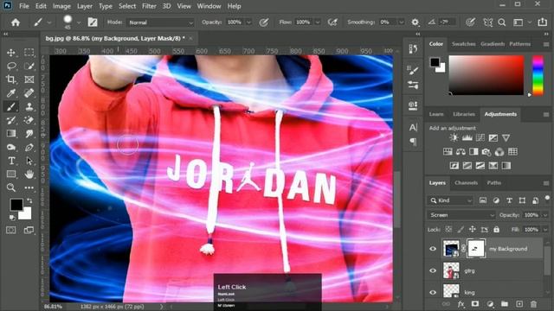Select the Eyedropper tool
The width and height of the screenshot is (554, 311).
click(11, 93)
